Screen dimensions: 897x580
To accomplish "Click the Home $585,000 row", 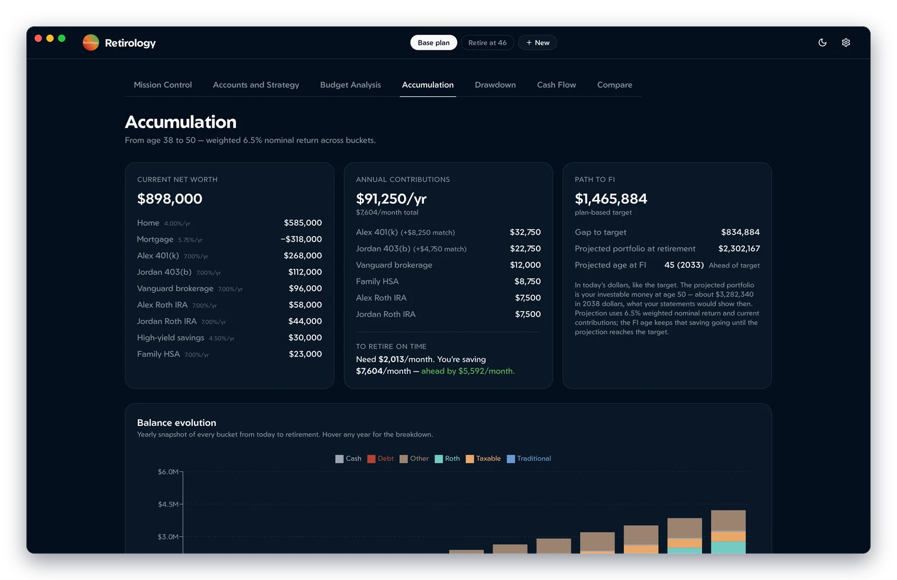I will [x=229, y=223].
